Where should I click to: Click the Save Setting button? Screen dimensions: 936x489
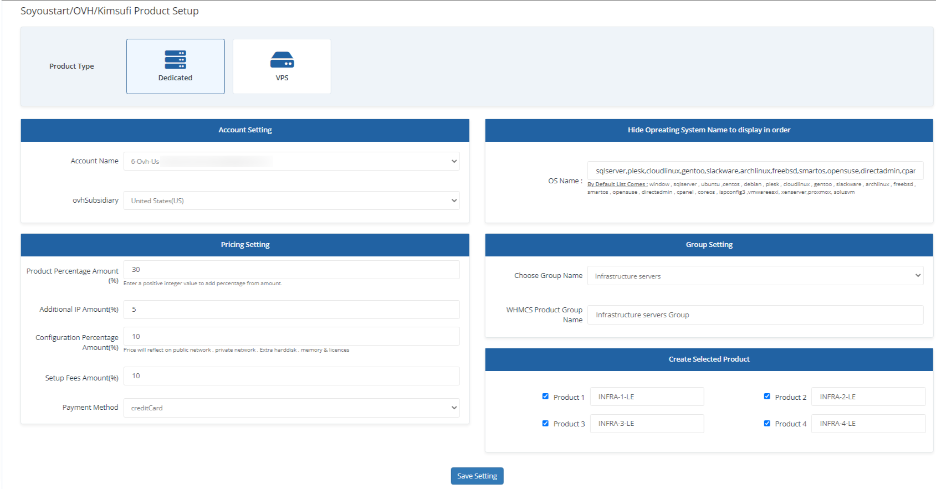(x=477, y=476)
